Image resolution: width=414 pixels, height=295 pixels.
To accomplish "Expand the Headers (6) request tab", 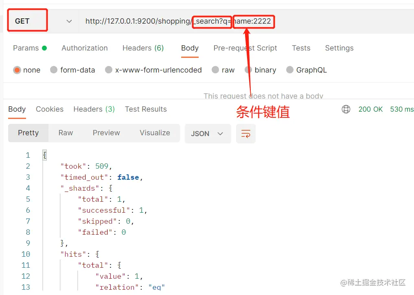I will click(143, 48).
